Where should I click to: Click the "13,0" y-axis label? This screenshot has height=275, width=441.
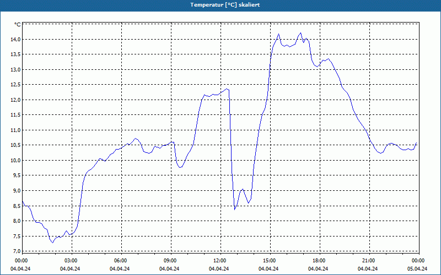(x=16, y=70)
